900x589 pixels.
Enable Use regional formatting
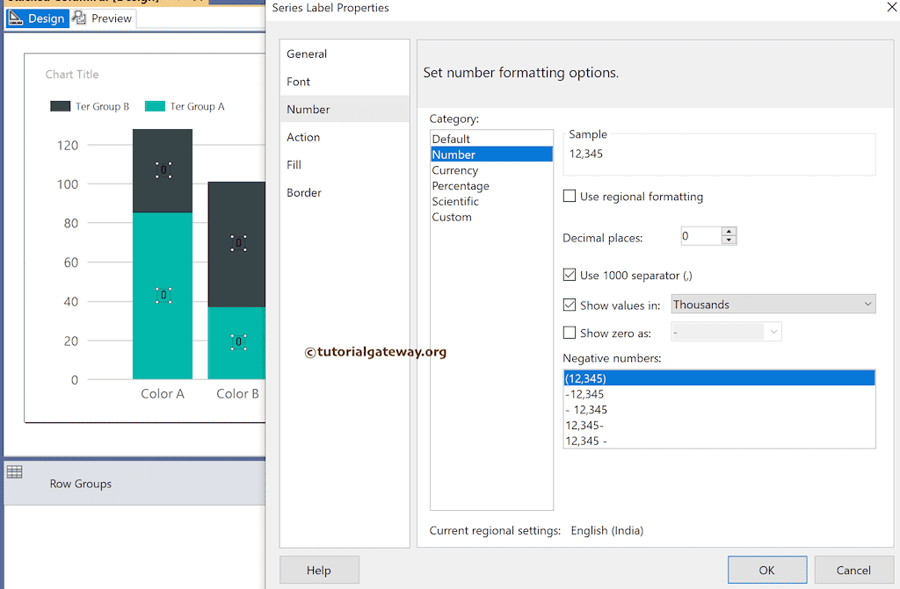tap(569, 197)
